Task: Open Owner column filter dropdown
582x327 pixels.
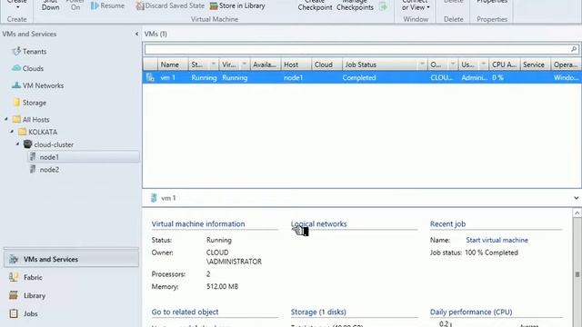Action: pyautogui.click(x=453, y=64)
